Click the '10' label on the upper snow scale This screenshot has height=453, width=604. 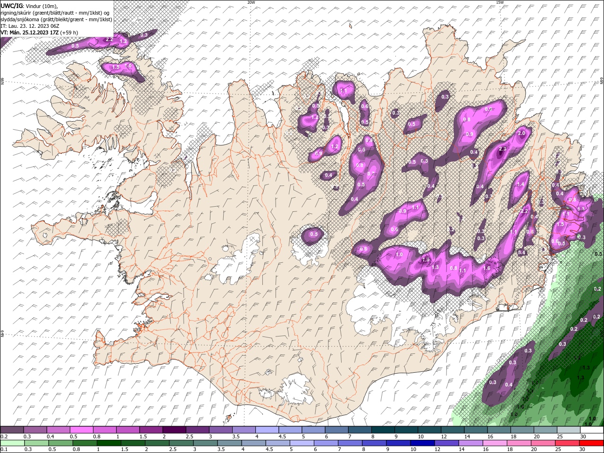coord(420,436)
